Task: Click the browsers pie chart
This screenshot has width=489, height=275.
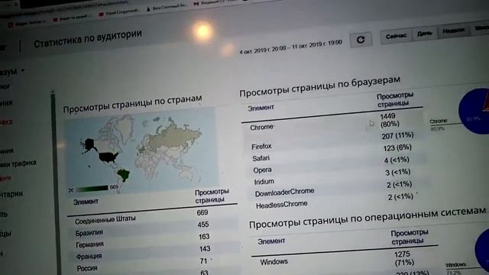Action: pyautogui.click(x=474, y=112)
